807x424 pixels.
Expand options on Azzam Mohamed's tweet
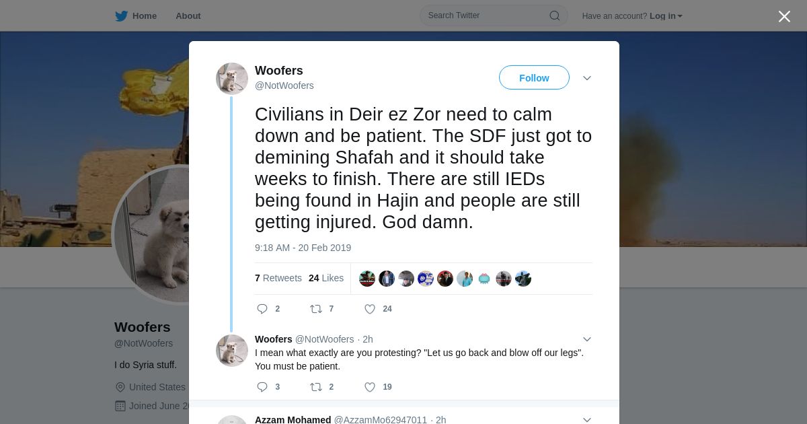[x=587, y=420]
